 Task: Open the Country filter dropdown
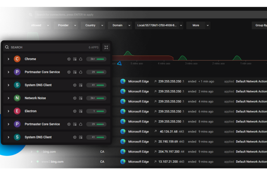coord(93,25)
